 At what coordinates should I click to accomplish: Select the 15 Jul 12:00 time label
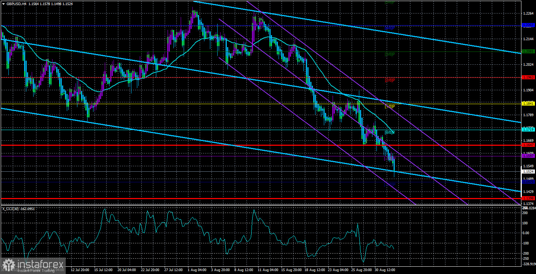104,270
